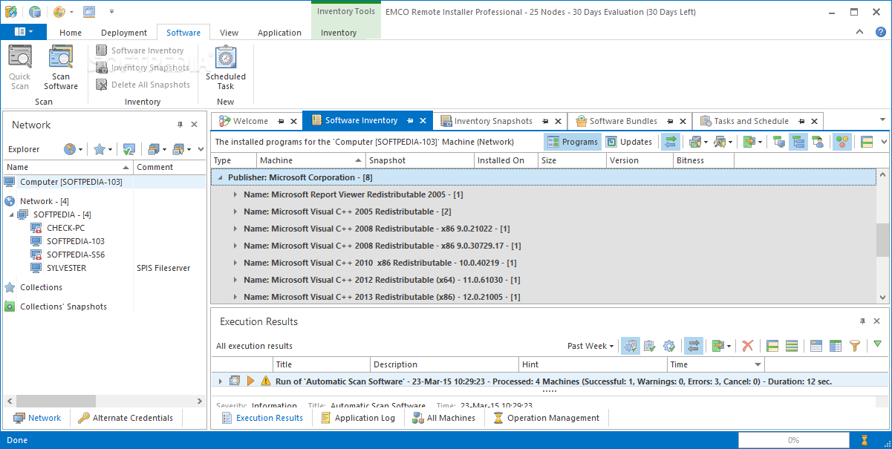Click the hourglass icon in status bar
Screen dimensions: 892x449
pos(865,440)
